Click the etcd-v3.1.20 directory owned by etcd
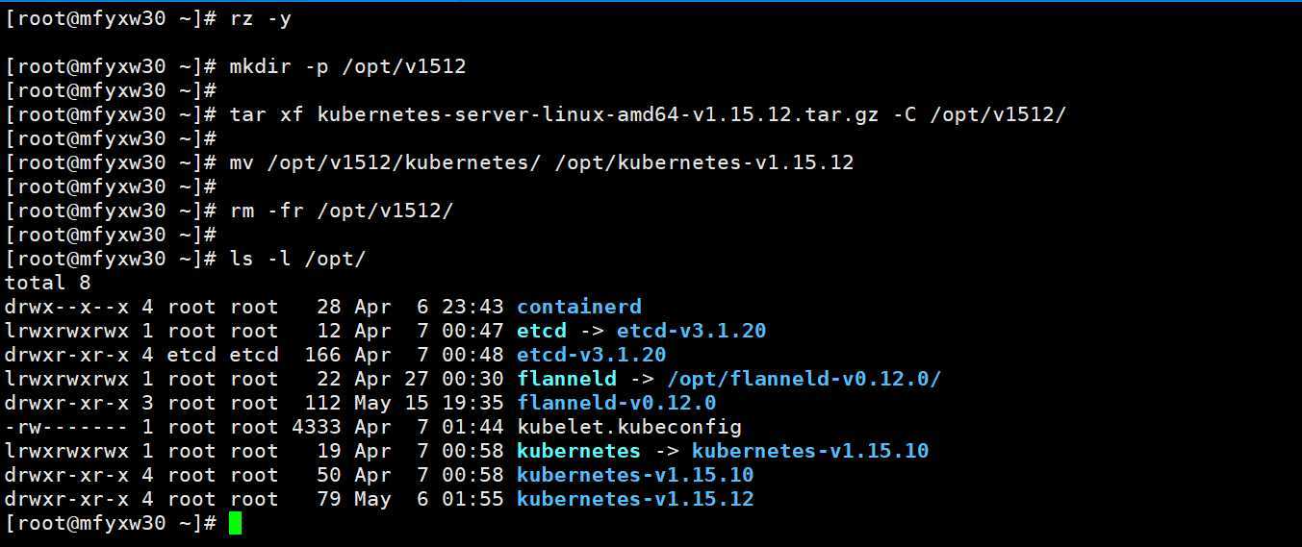This screenshot has height=547, width=1302. point(591,355)
